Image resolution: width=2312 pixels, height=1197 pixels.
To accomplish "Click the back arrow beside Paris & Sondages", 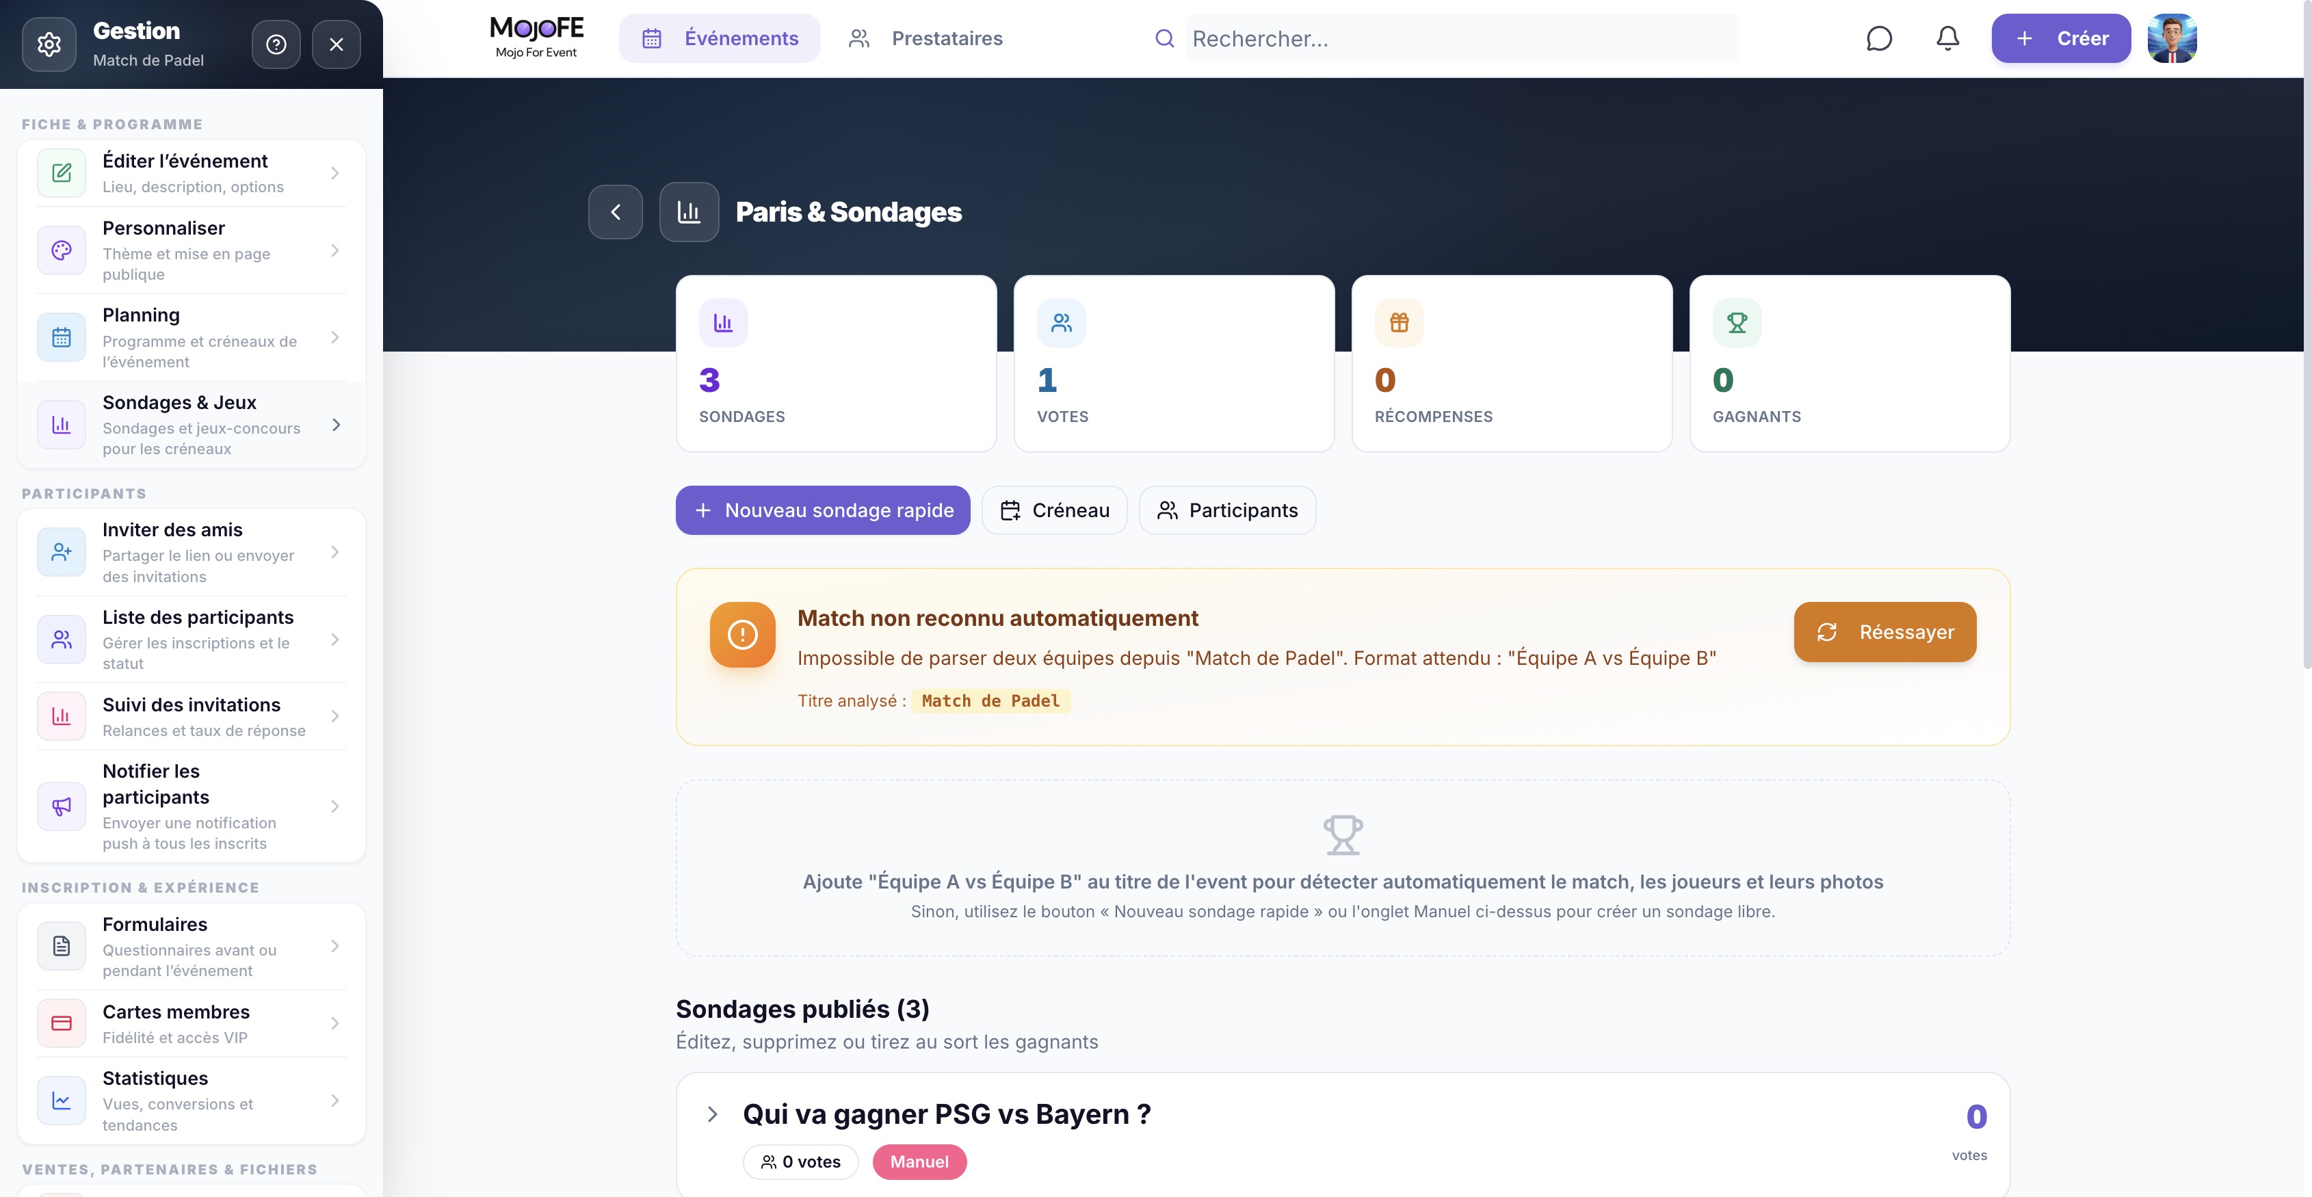I will point(616,212).
